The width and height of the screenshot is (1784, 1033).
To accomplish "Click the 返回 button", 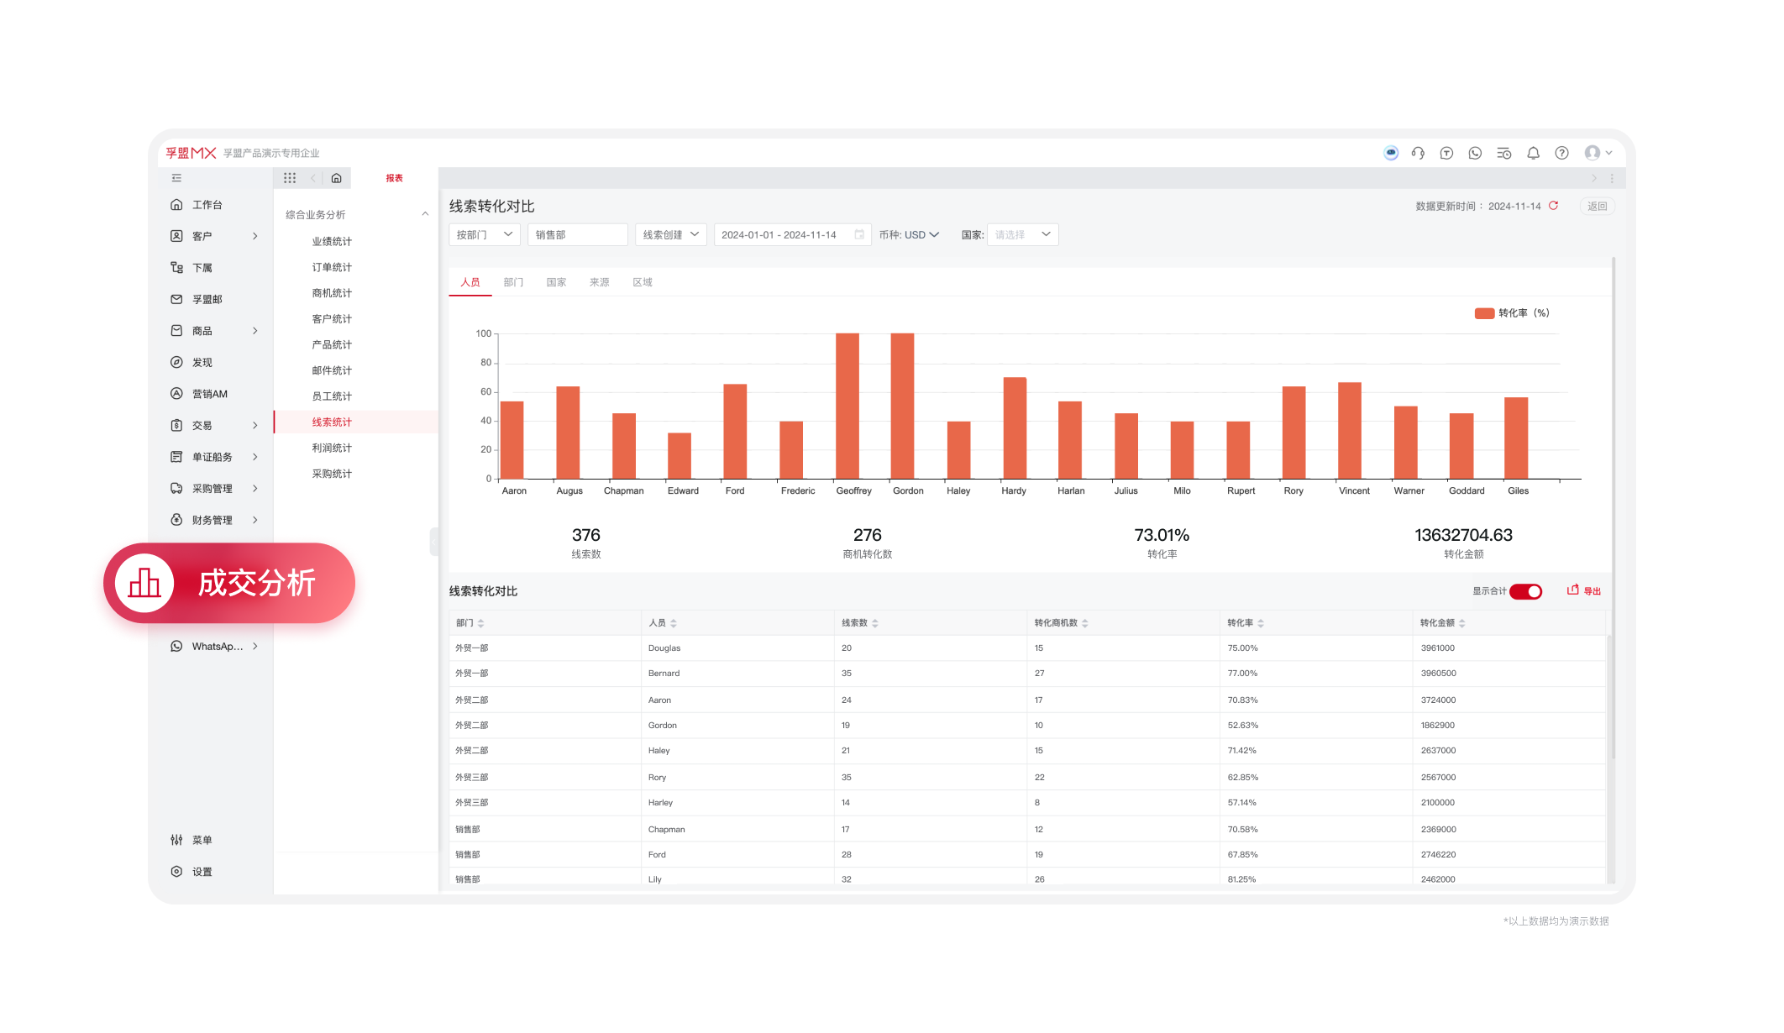I will click(1597, 207).
